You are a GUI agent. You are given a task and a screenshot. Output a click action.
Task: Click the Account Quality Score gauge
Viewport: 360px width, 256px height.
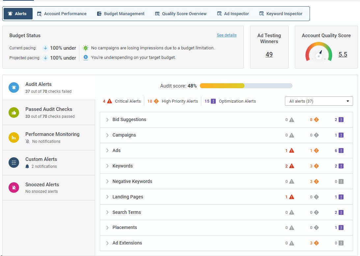(319, 52)
